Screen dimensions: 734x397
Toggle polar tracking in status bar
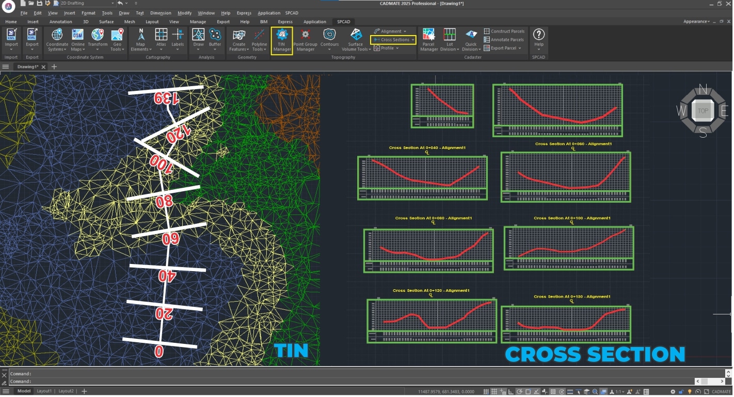(520, 392)
